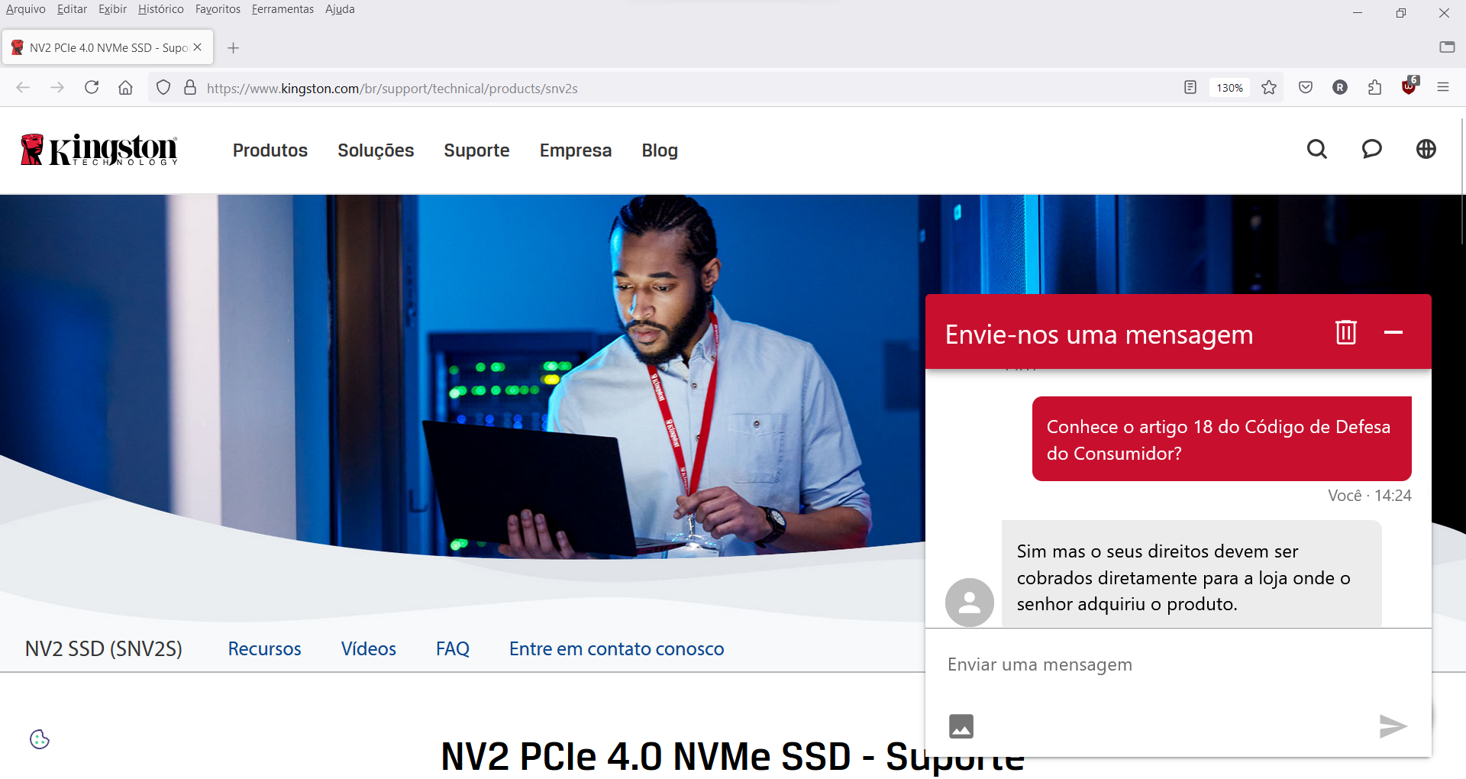The width and height of the screenshot is (1466, 779).
Task: Jump to Vídeos section
Action: (x=369, y=648)
